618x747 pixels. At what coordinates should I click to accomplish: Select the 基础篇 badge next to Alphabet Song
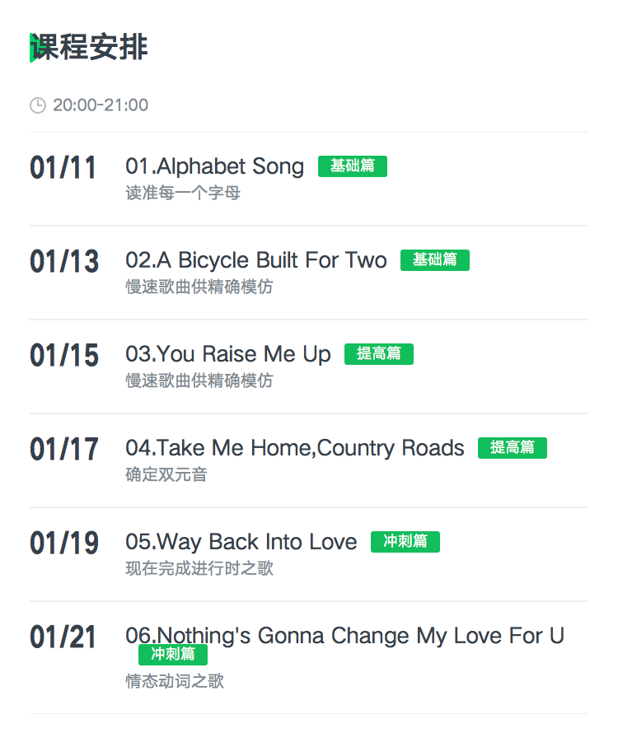coord(353,166)
